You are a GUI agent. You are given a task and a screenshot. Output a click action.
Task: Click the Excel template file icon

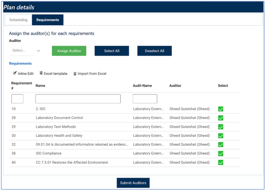(x=41, y=73)
